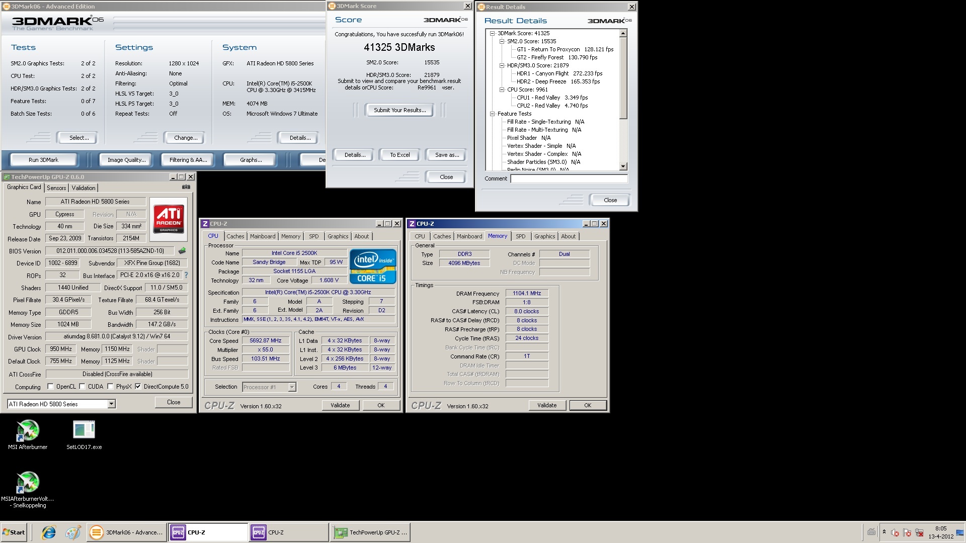Viewport: 966px width, 543px height.
Task: Open MSI Afterburner desktop shortcut
Action: (28, 431)
